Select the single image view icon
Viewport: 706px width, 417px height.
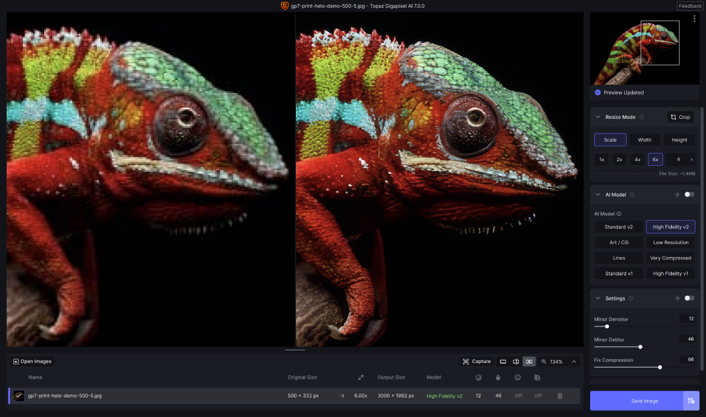pos(503,361)
